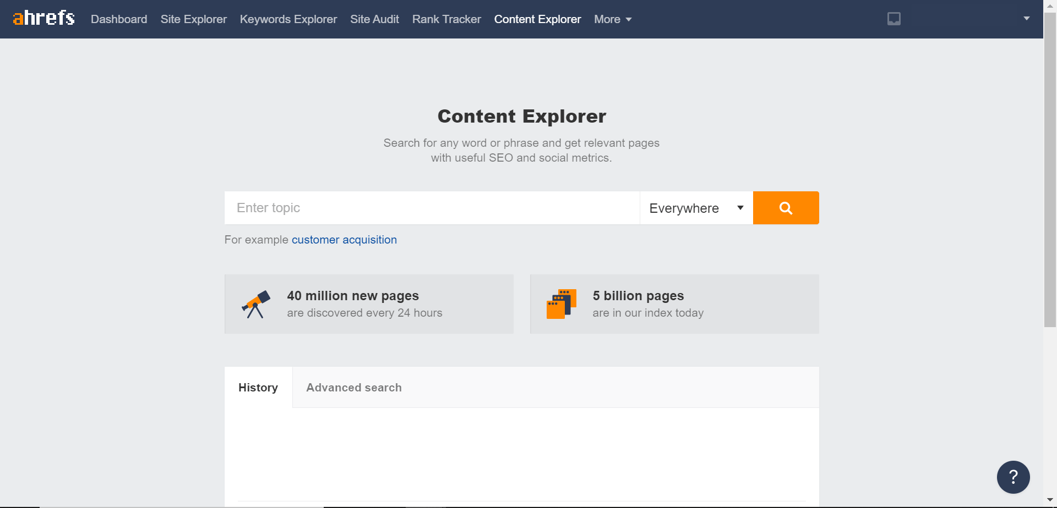This screenshot has height=508, width=1057.
Task: Open the Rank Tracker tool
Action: click(x=446, y=19)
